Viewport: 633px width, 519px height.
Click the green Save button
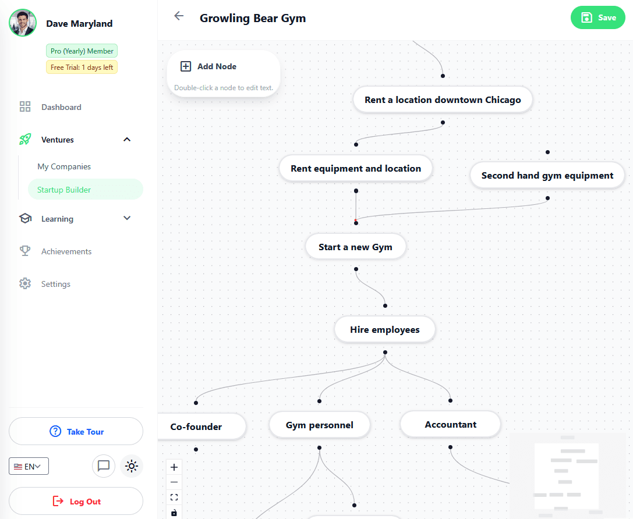tap(598, 17)
